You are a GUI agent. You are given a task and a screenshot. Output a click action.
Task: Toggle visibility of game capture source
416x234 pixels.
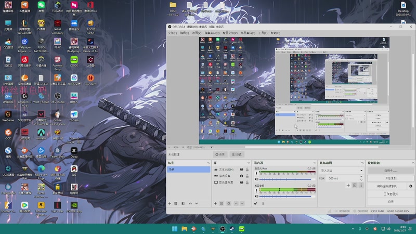coord(241,176)
